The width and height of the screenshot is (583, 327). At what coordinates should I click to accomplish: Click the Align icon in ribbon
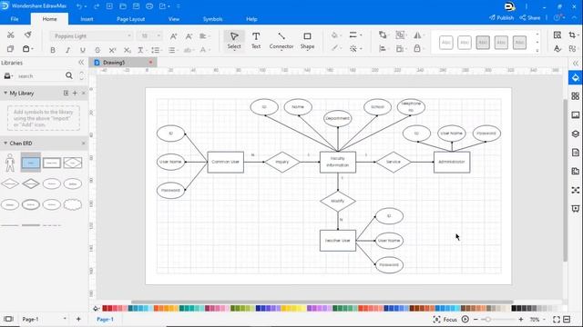tap(383, 48)
